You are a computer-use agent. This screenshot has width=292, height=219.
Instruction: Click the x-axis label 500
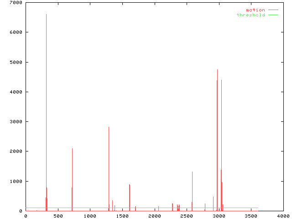(x=57, y=216)
